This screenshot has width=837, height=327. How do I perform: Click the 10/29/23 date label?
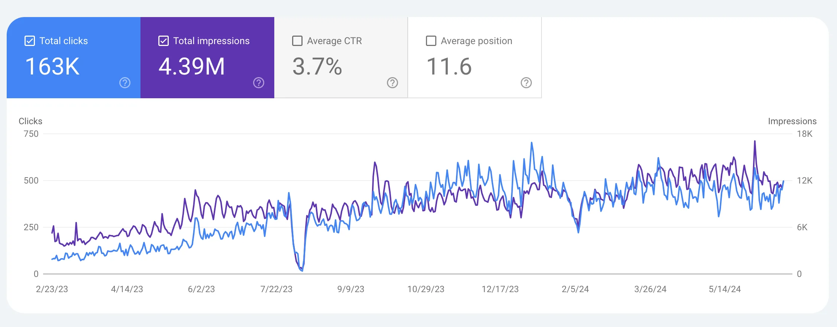point(426,289)
